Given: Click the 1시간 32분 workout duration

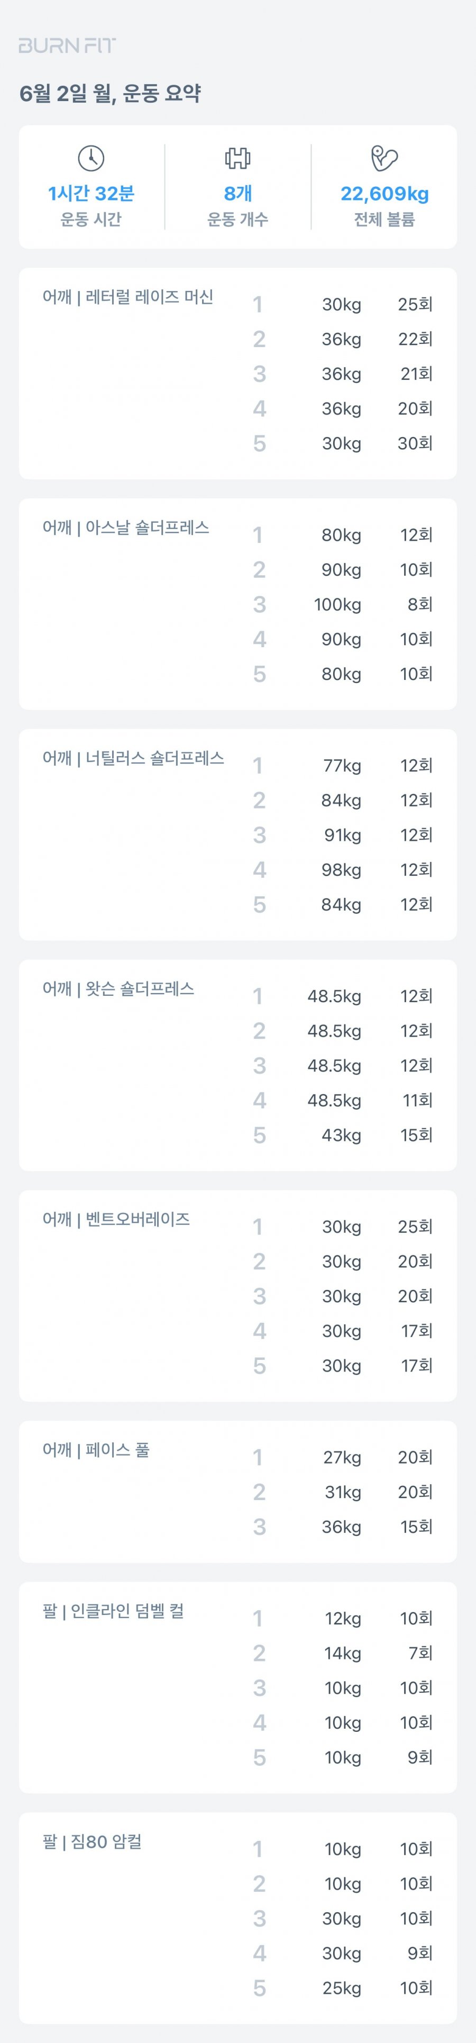Looking at the screenshot, I should click(91, 194).
